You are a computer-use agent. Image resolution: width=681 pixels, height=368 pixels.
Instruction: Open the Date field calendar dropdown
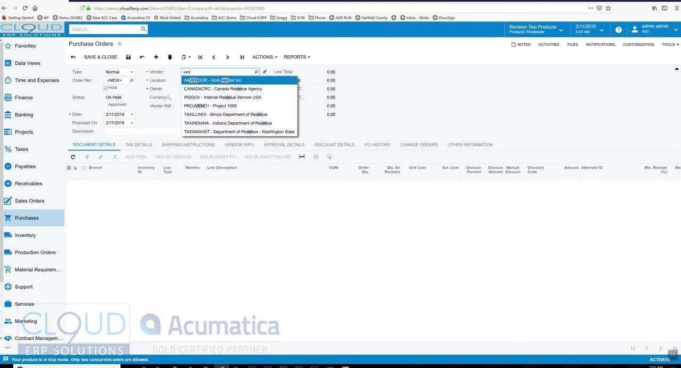point(131,114)
